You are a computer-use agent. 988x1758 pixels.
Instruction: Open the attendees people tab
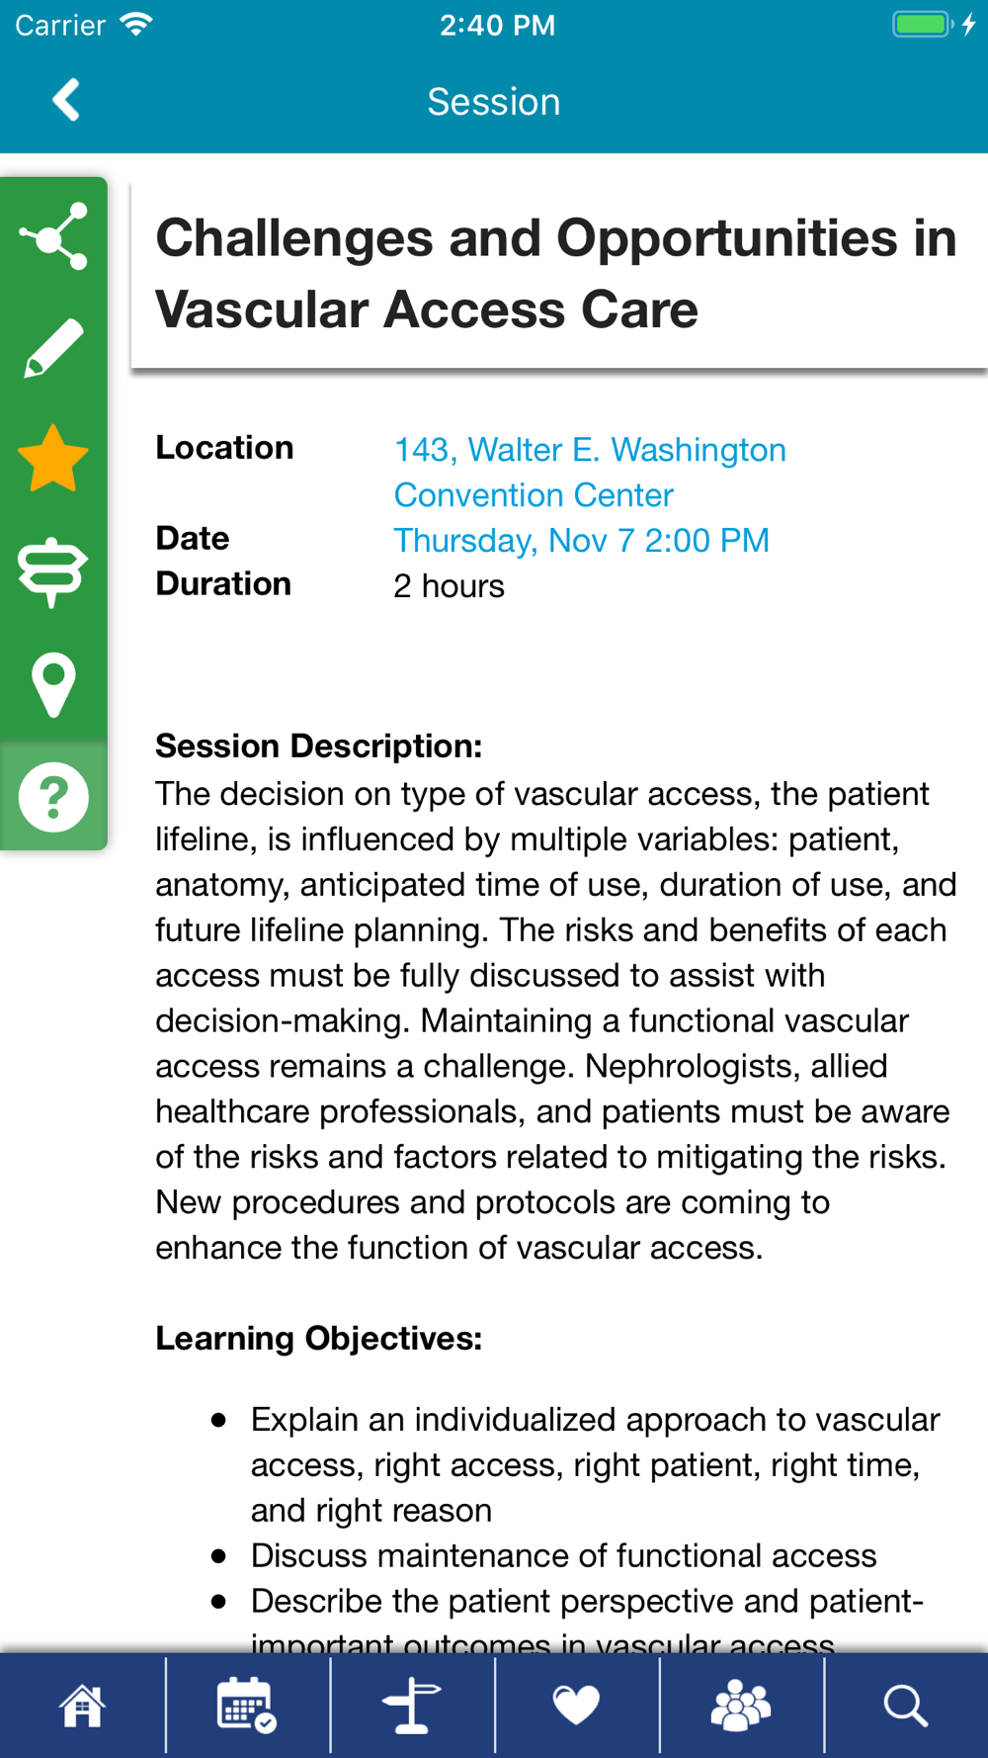(x=741, y=1706)
